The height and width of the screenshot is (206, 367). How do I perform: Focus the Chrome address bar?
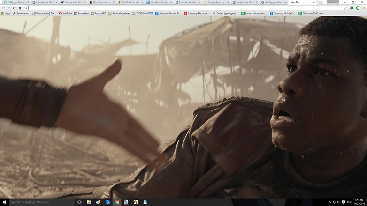[x=183, y=8]
